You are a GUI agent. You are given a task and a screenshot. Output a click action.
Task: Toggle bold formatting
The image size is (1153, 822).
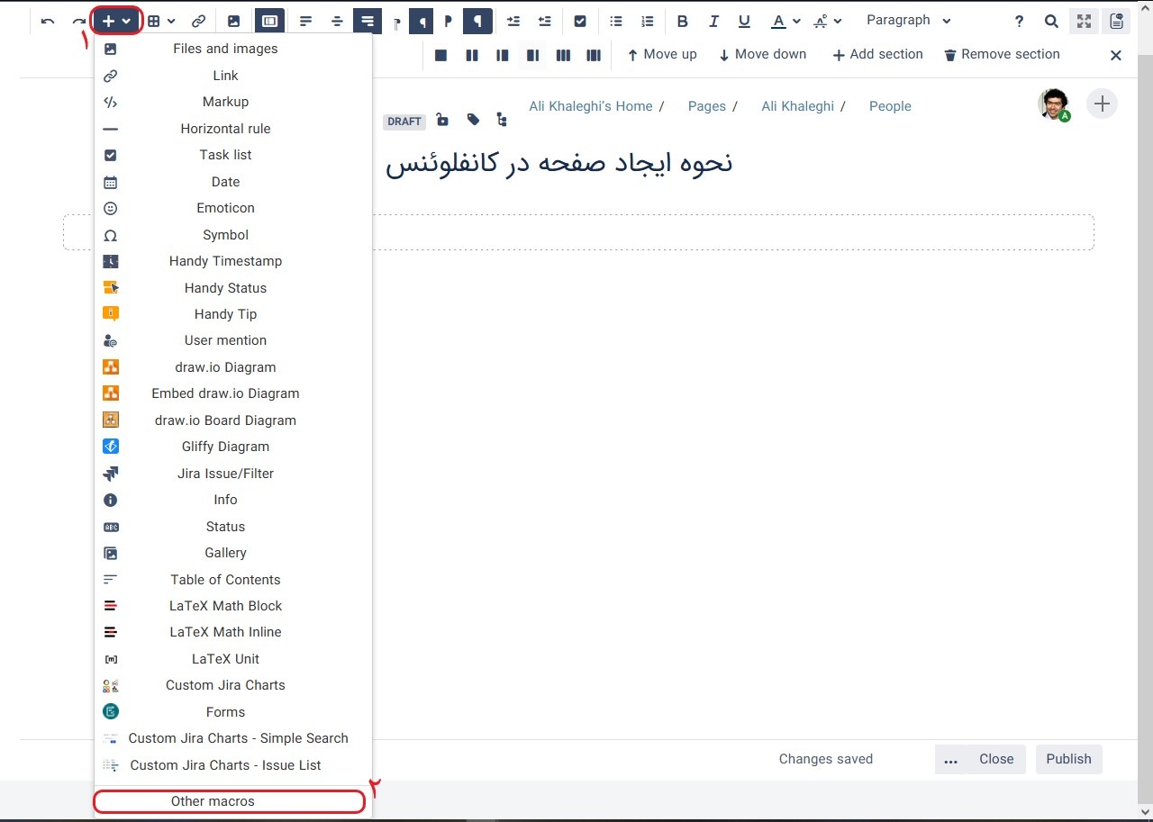coord(683,21)
